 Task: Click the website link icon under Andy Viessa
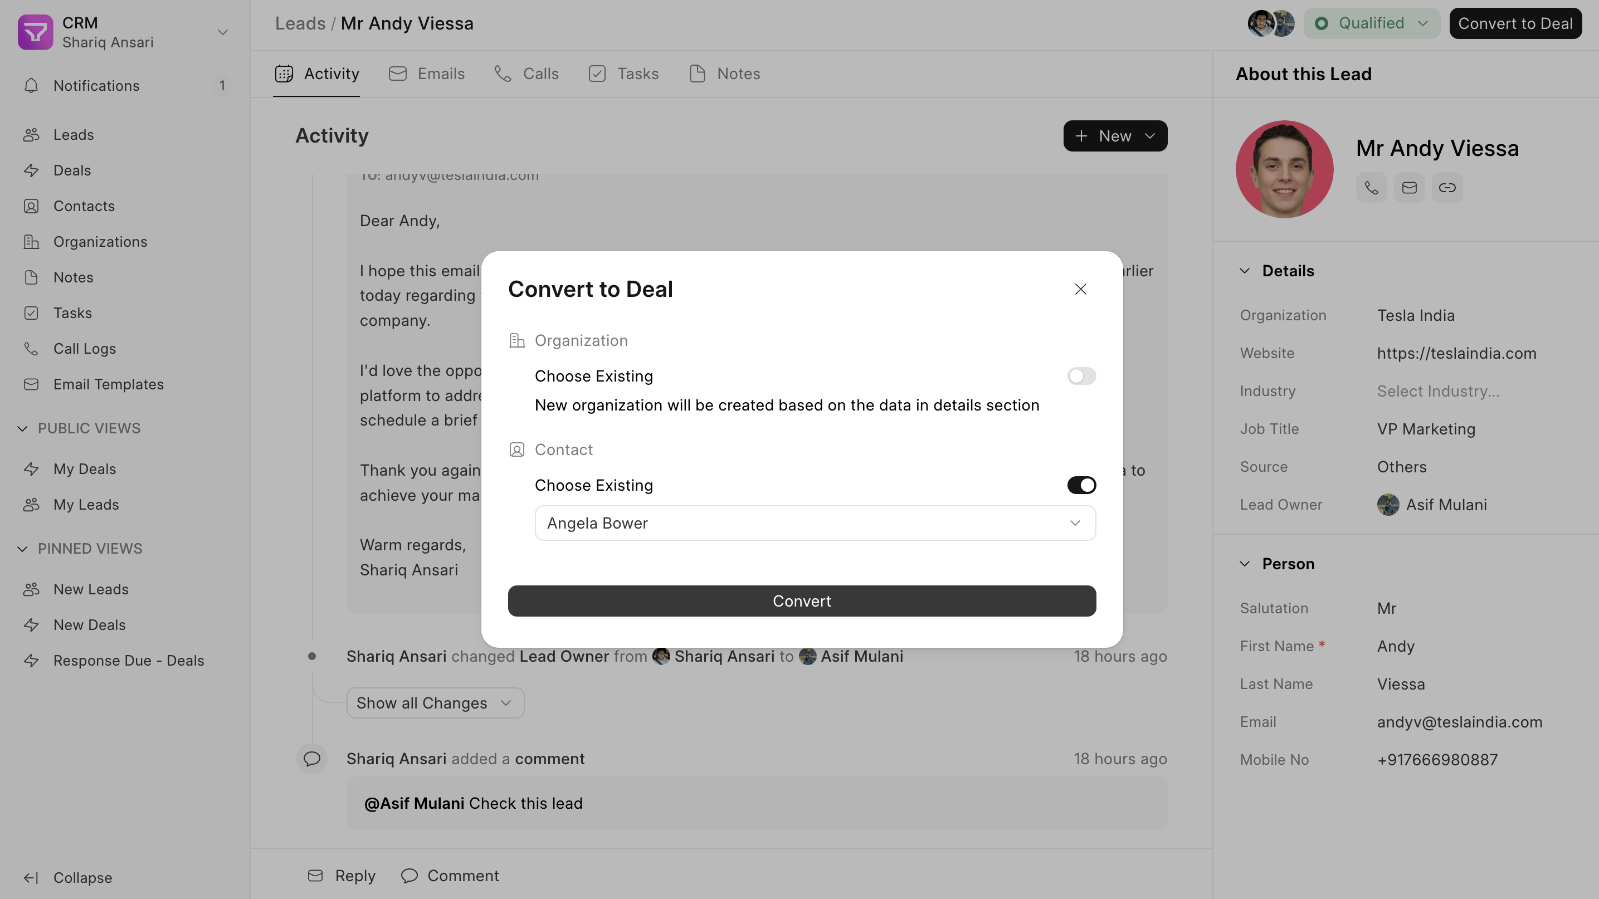tap(1447, 187)
